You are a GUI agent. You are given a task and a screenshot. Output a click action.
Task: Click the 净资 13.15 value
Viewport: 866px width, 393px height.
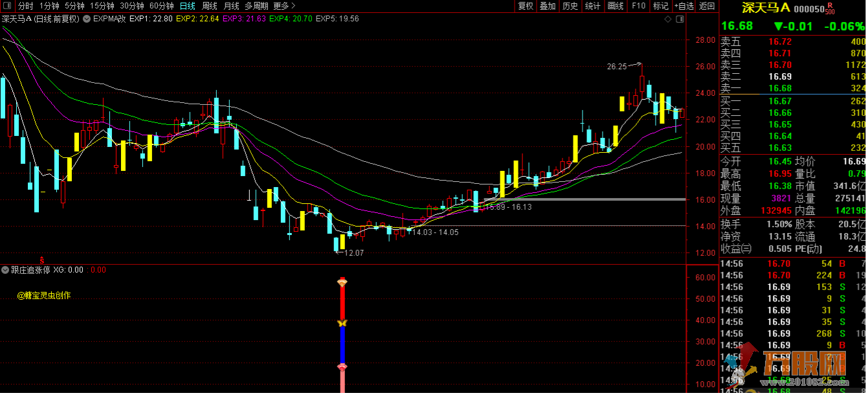click(779, 236)
